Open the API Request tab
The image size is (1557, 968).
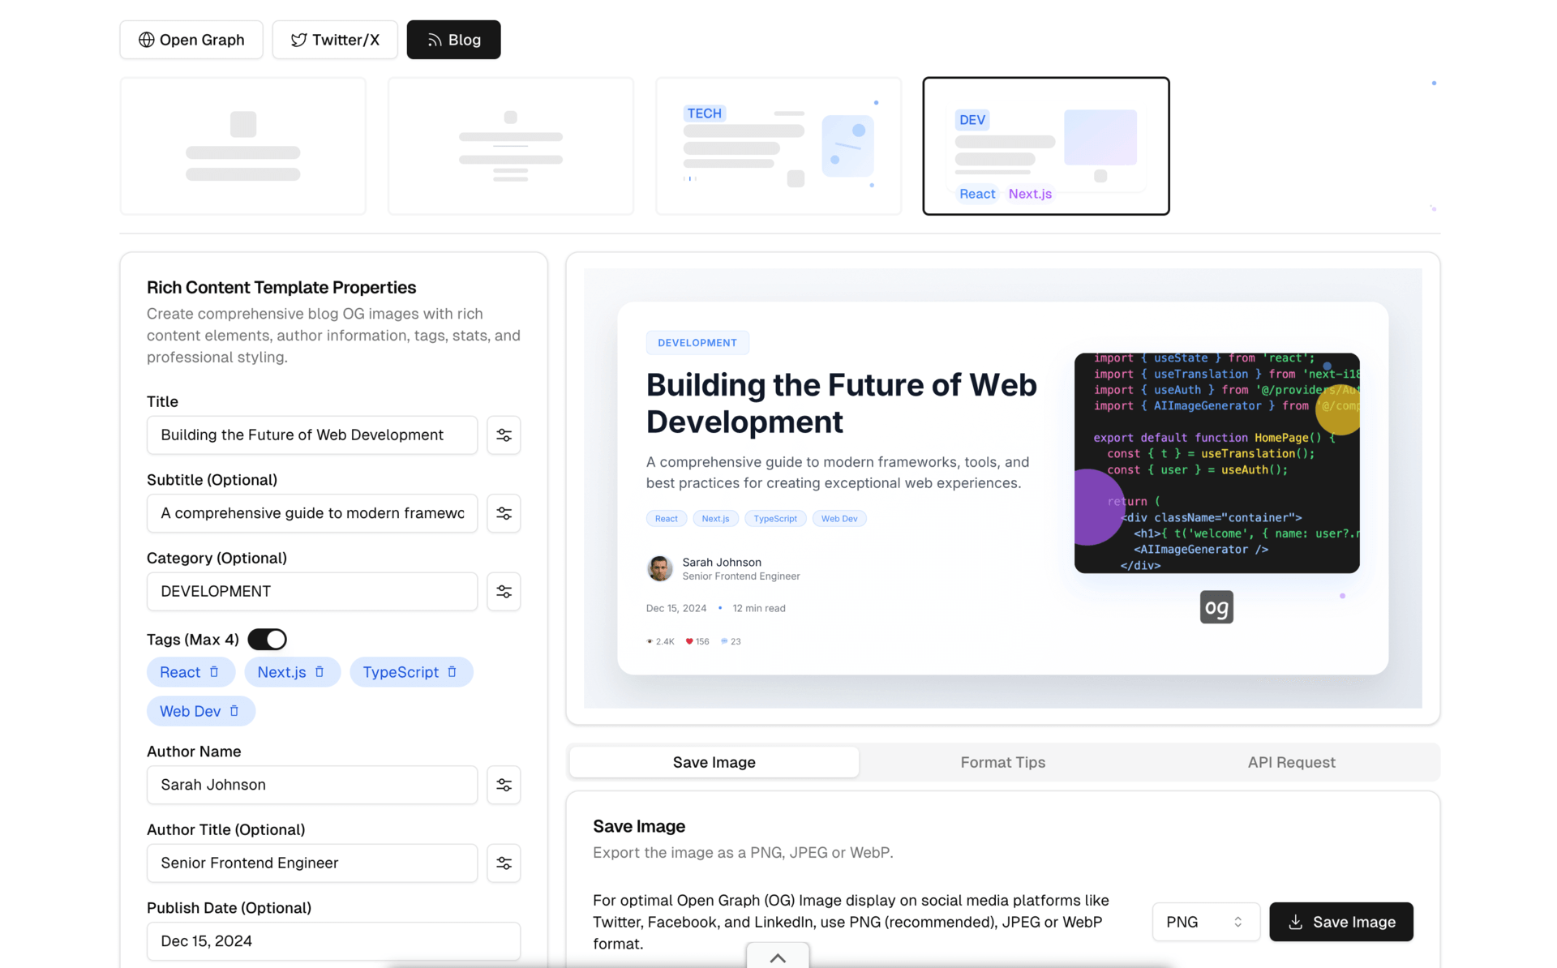coord(1292,762)
